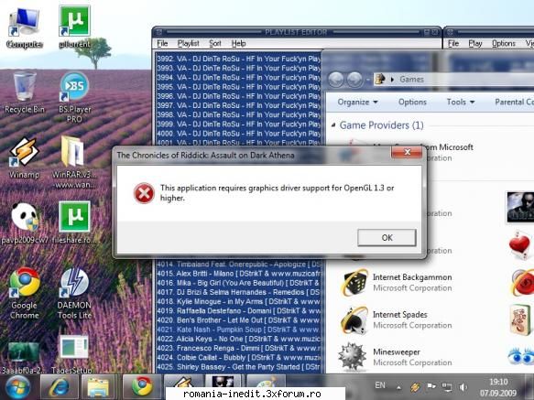Switch to Chrome on the taskbar
The width and height of the screenshot is (534, 400).
point(142,387)
